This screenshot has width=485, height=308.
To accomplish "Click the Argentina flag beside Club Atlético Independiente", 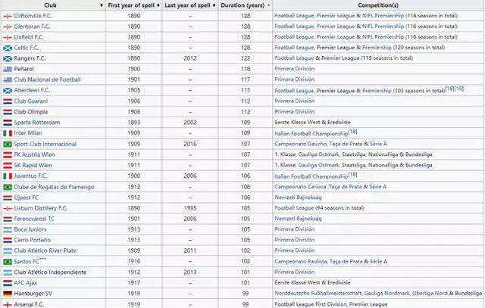I will 8,272.
